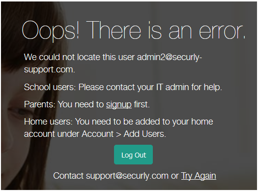Click the child's eye in background photo

coord(21,112)
